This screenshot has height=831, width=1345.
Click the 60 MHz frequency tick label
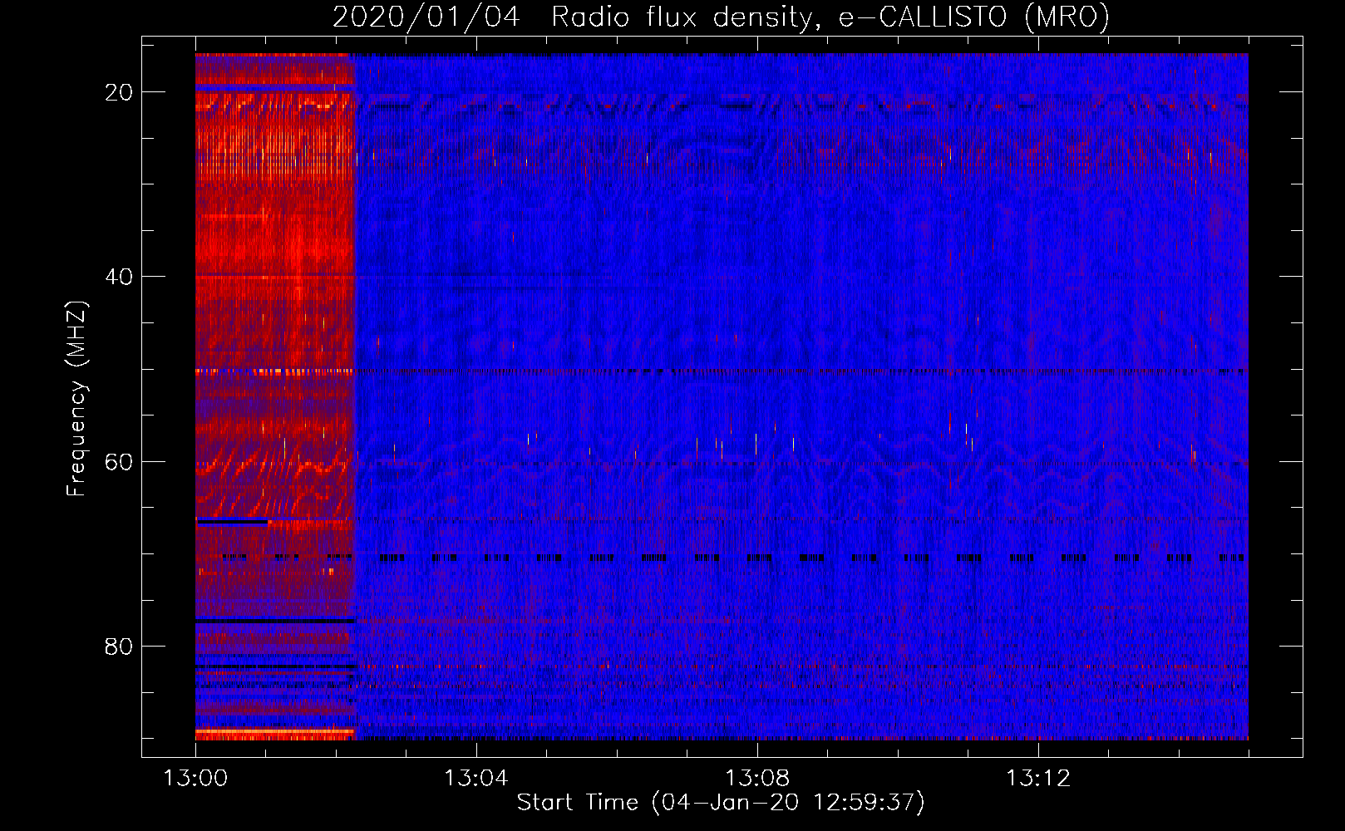(119, 461)
